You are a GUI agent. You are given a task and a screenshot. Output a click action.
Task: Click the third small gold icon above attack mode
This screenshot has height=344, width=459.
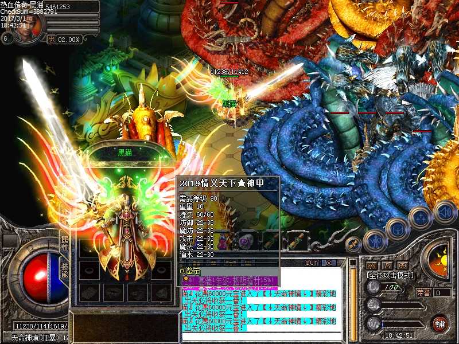403,265
